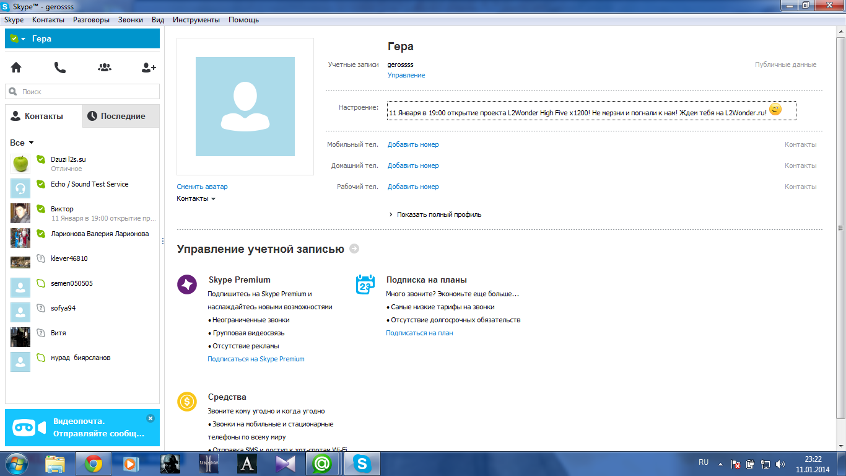Image resolution: width=846 pixels, height=476 pixels.
Task: Click the Управление account link
Action: (406, 75)
